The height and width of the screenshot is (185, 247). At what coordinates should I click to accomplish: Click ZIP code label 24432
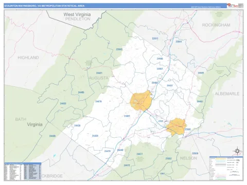point(63,103)
